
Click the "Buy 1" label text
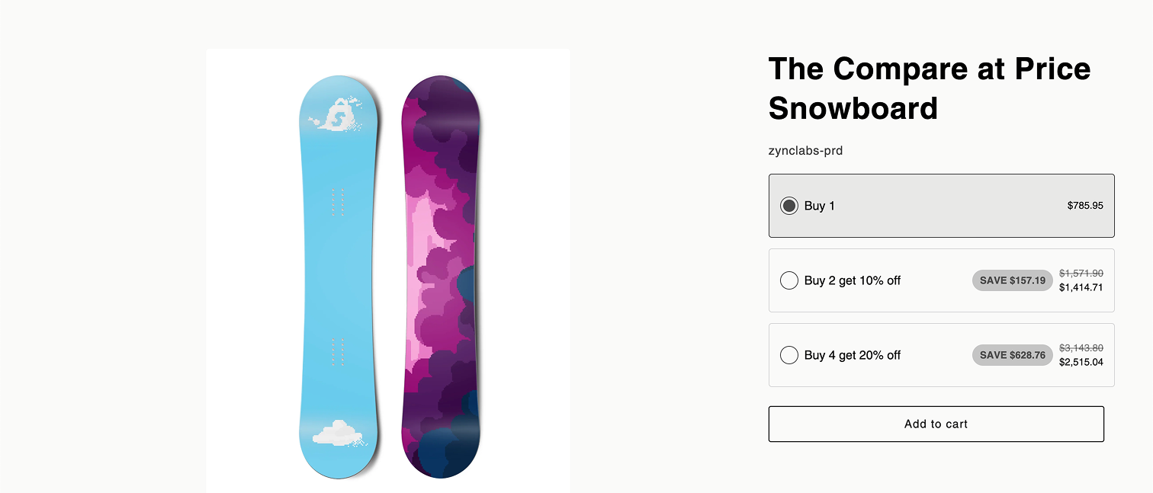pos(820,206)
